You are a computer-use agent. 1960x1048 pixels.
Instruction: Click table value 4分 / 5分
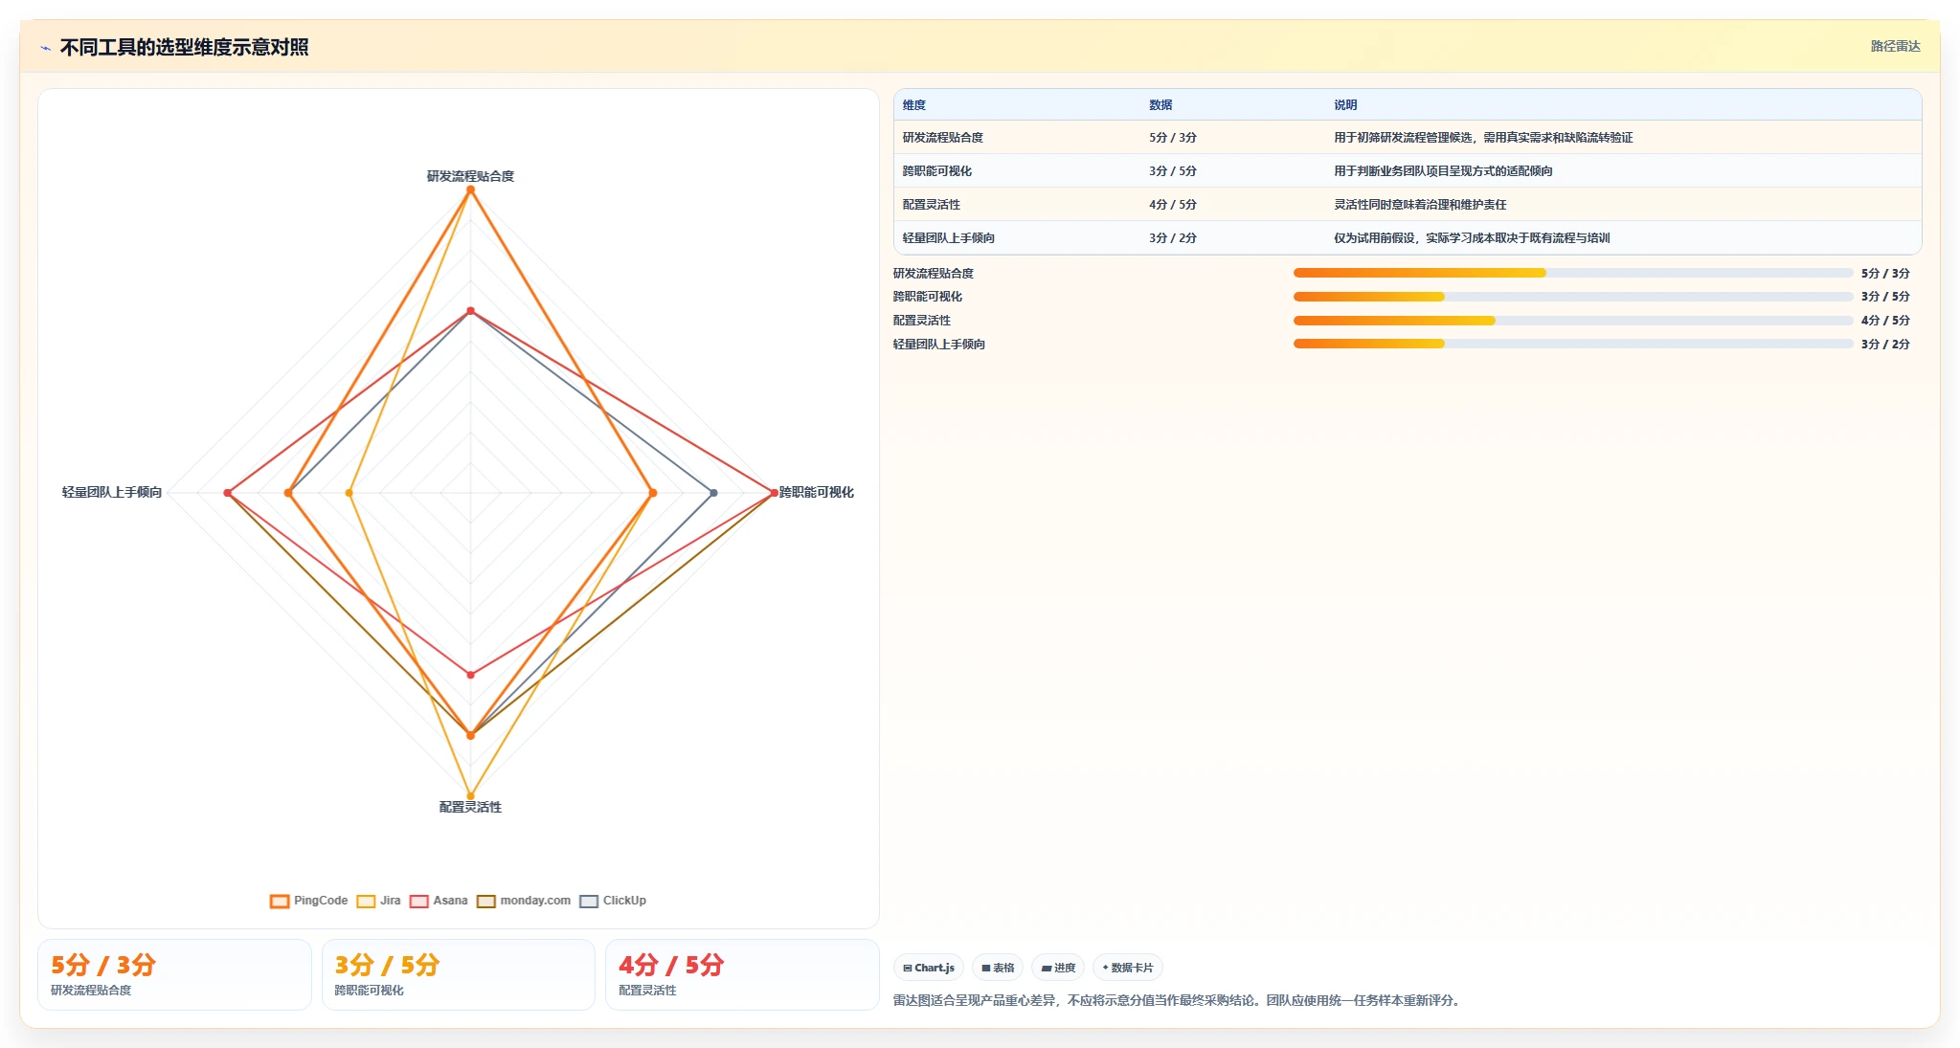point(1173,205)
